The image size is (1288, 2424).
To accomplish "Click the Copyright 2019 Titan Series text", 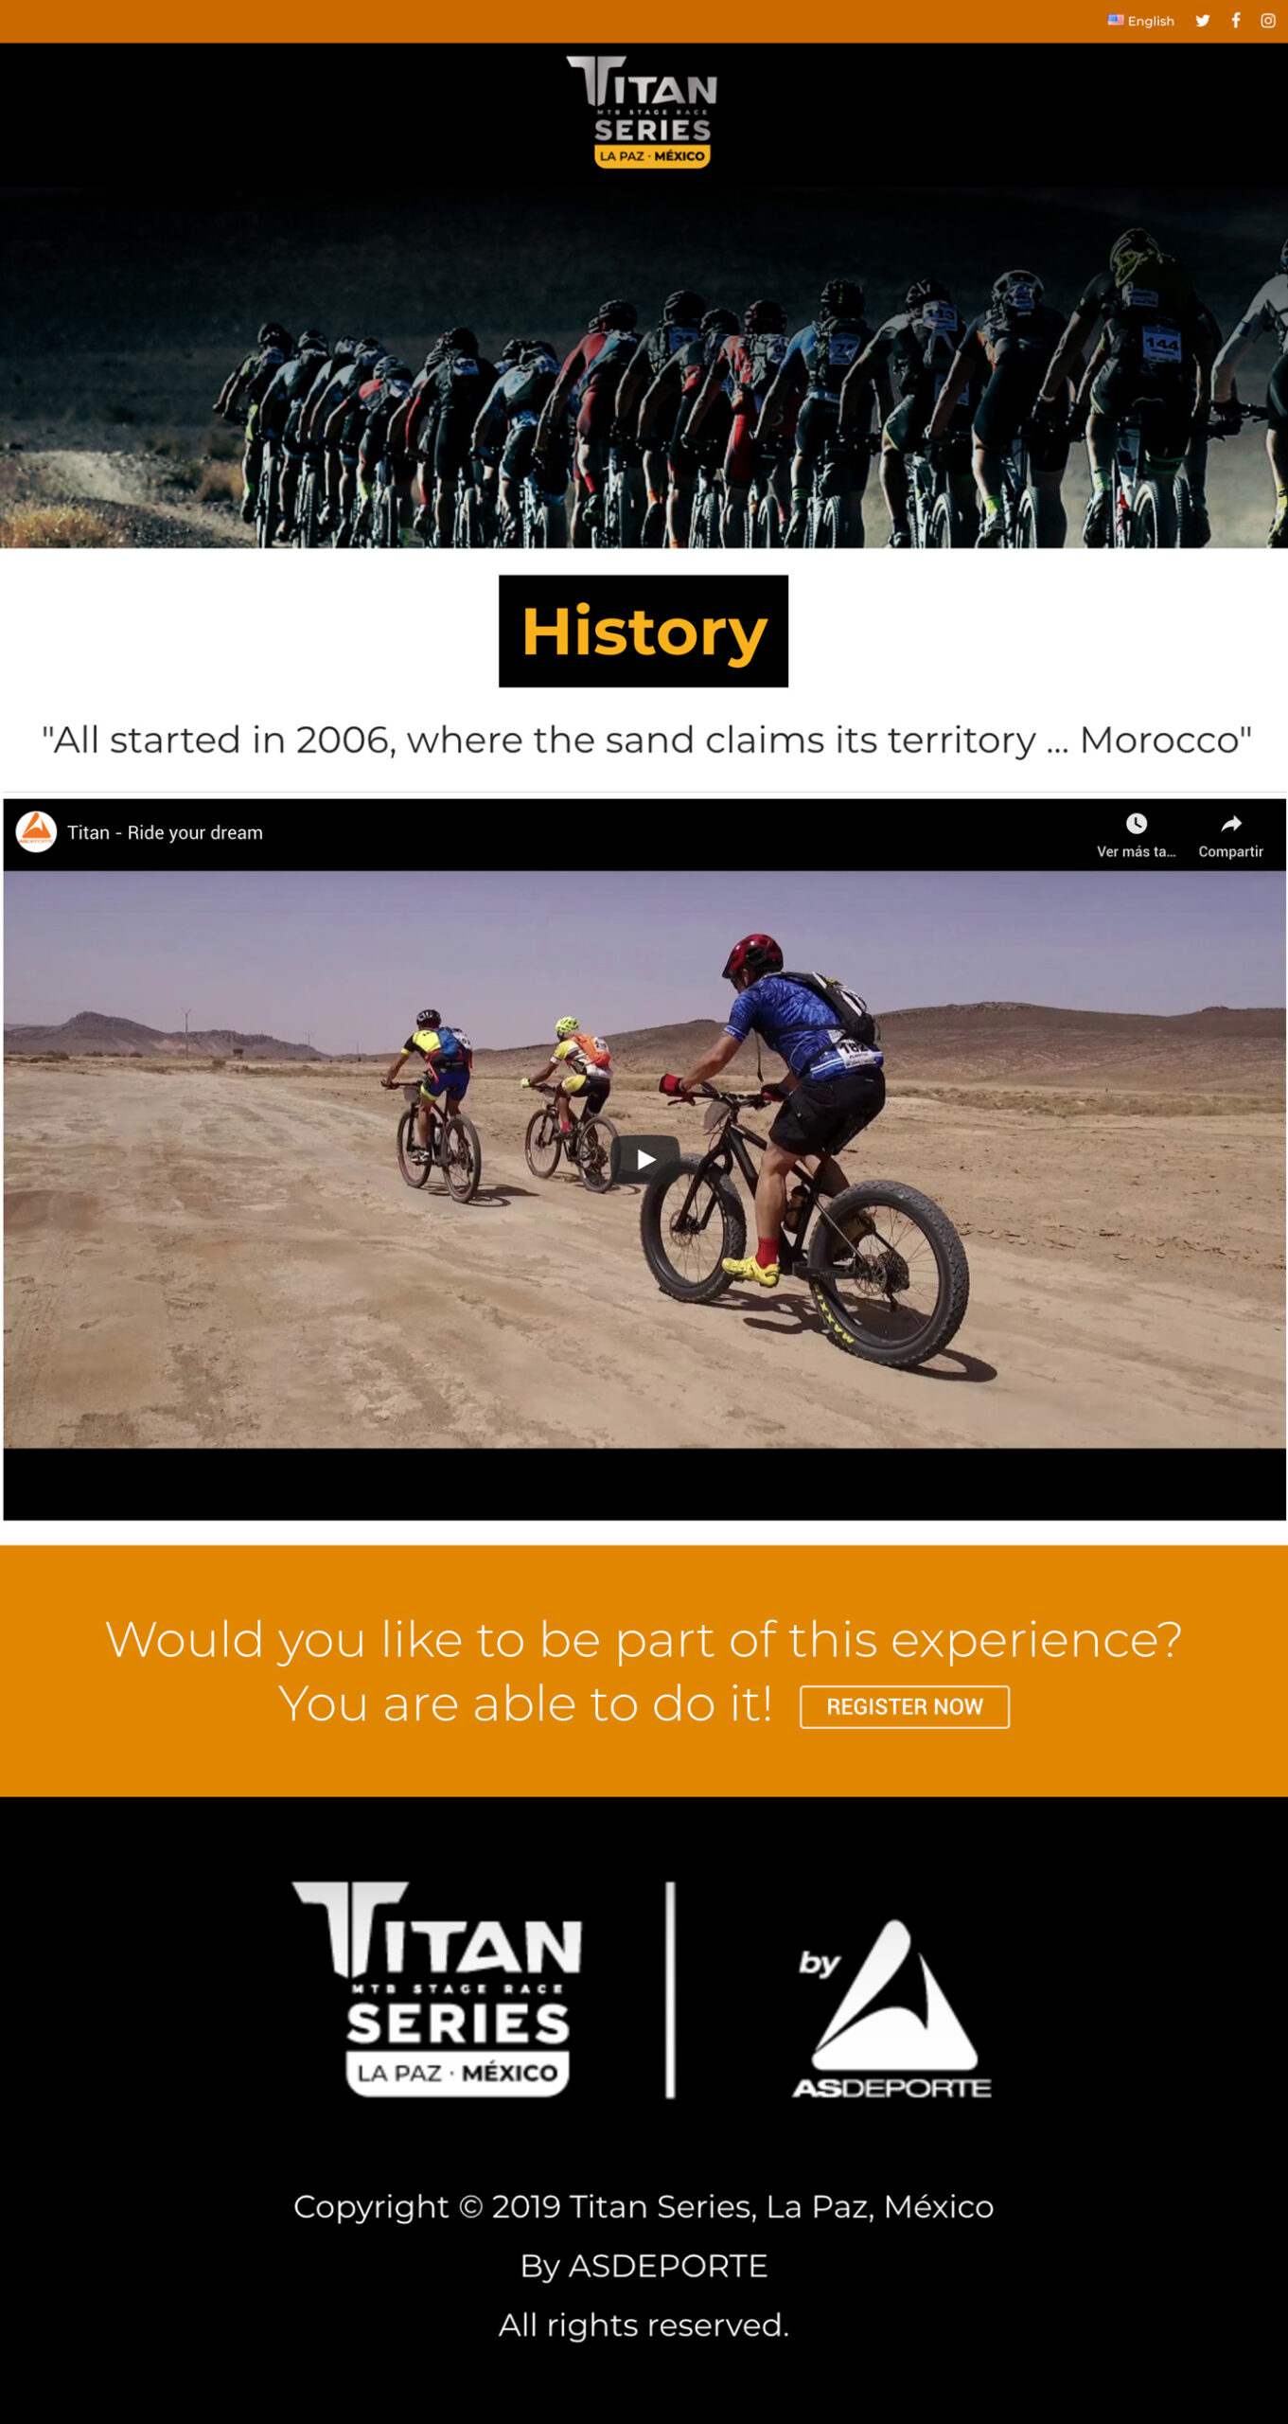I will coord(644,2207).
